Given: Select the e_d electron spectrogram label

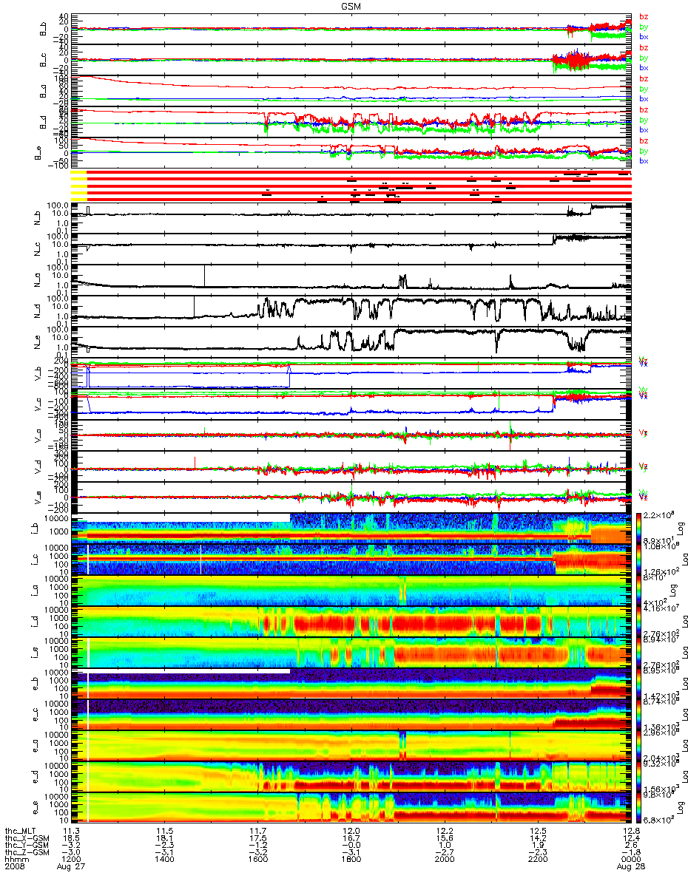Looking at the screenshot, I should coord(37,775).
